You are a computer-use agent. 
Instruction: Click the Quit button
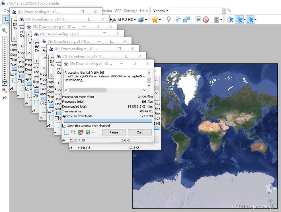(x=140, y=132)
